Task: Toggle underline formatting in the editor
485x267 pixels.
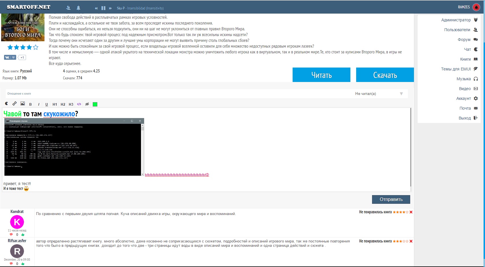Action: tap(47, 104)
